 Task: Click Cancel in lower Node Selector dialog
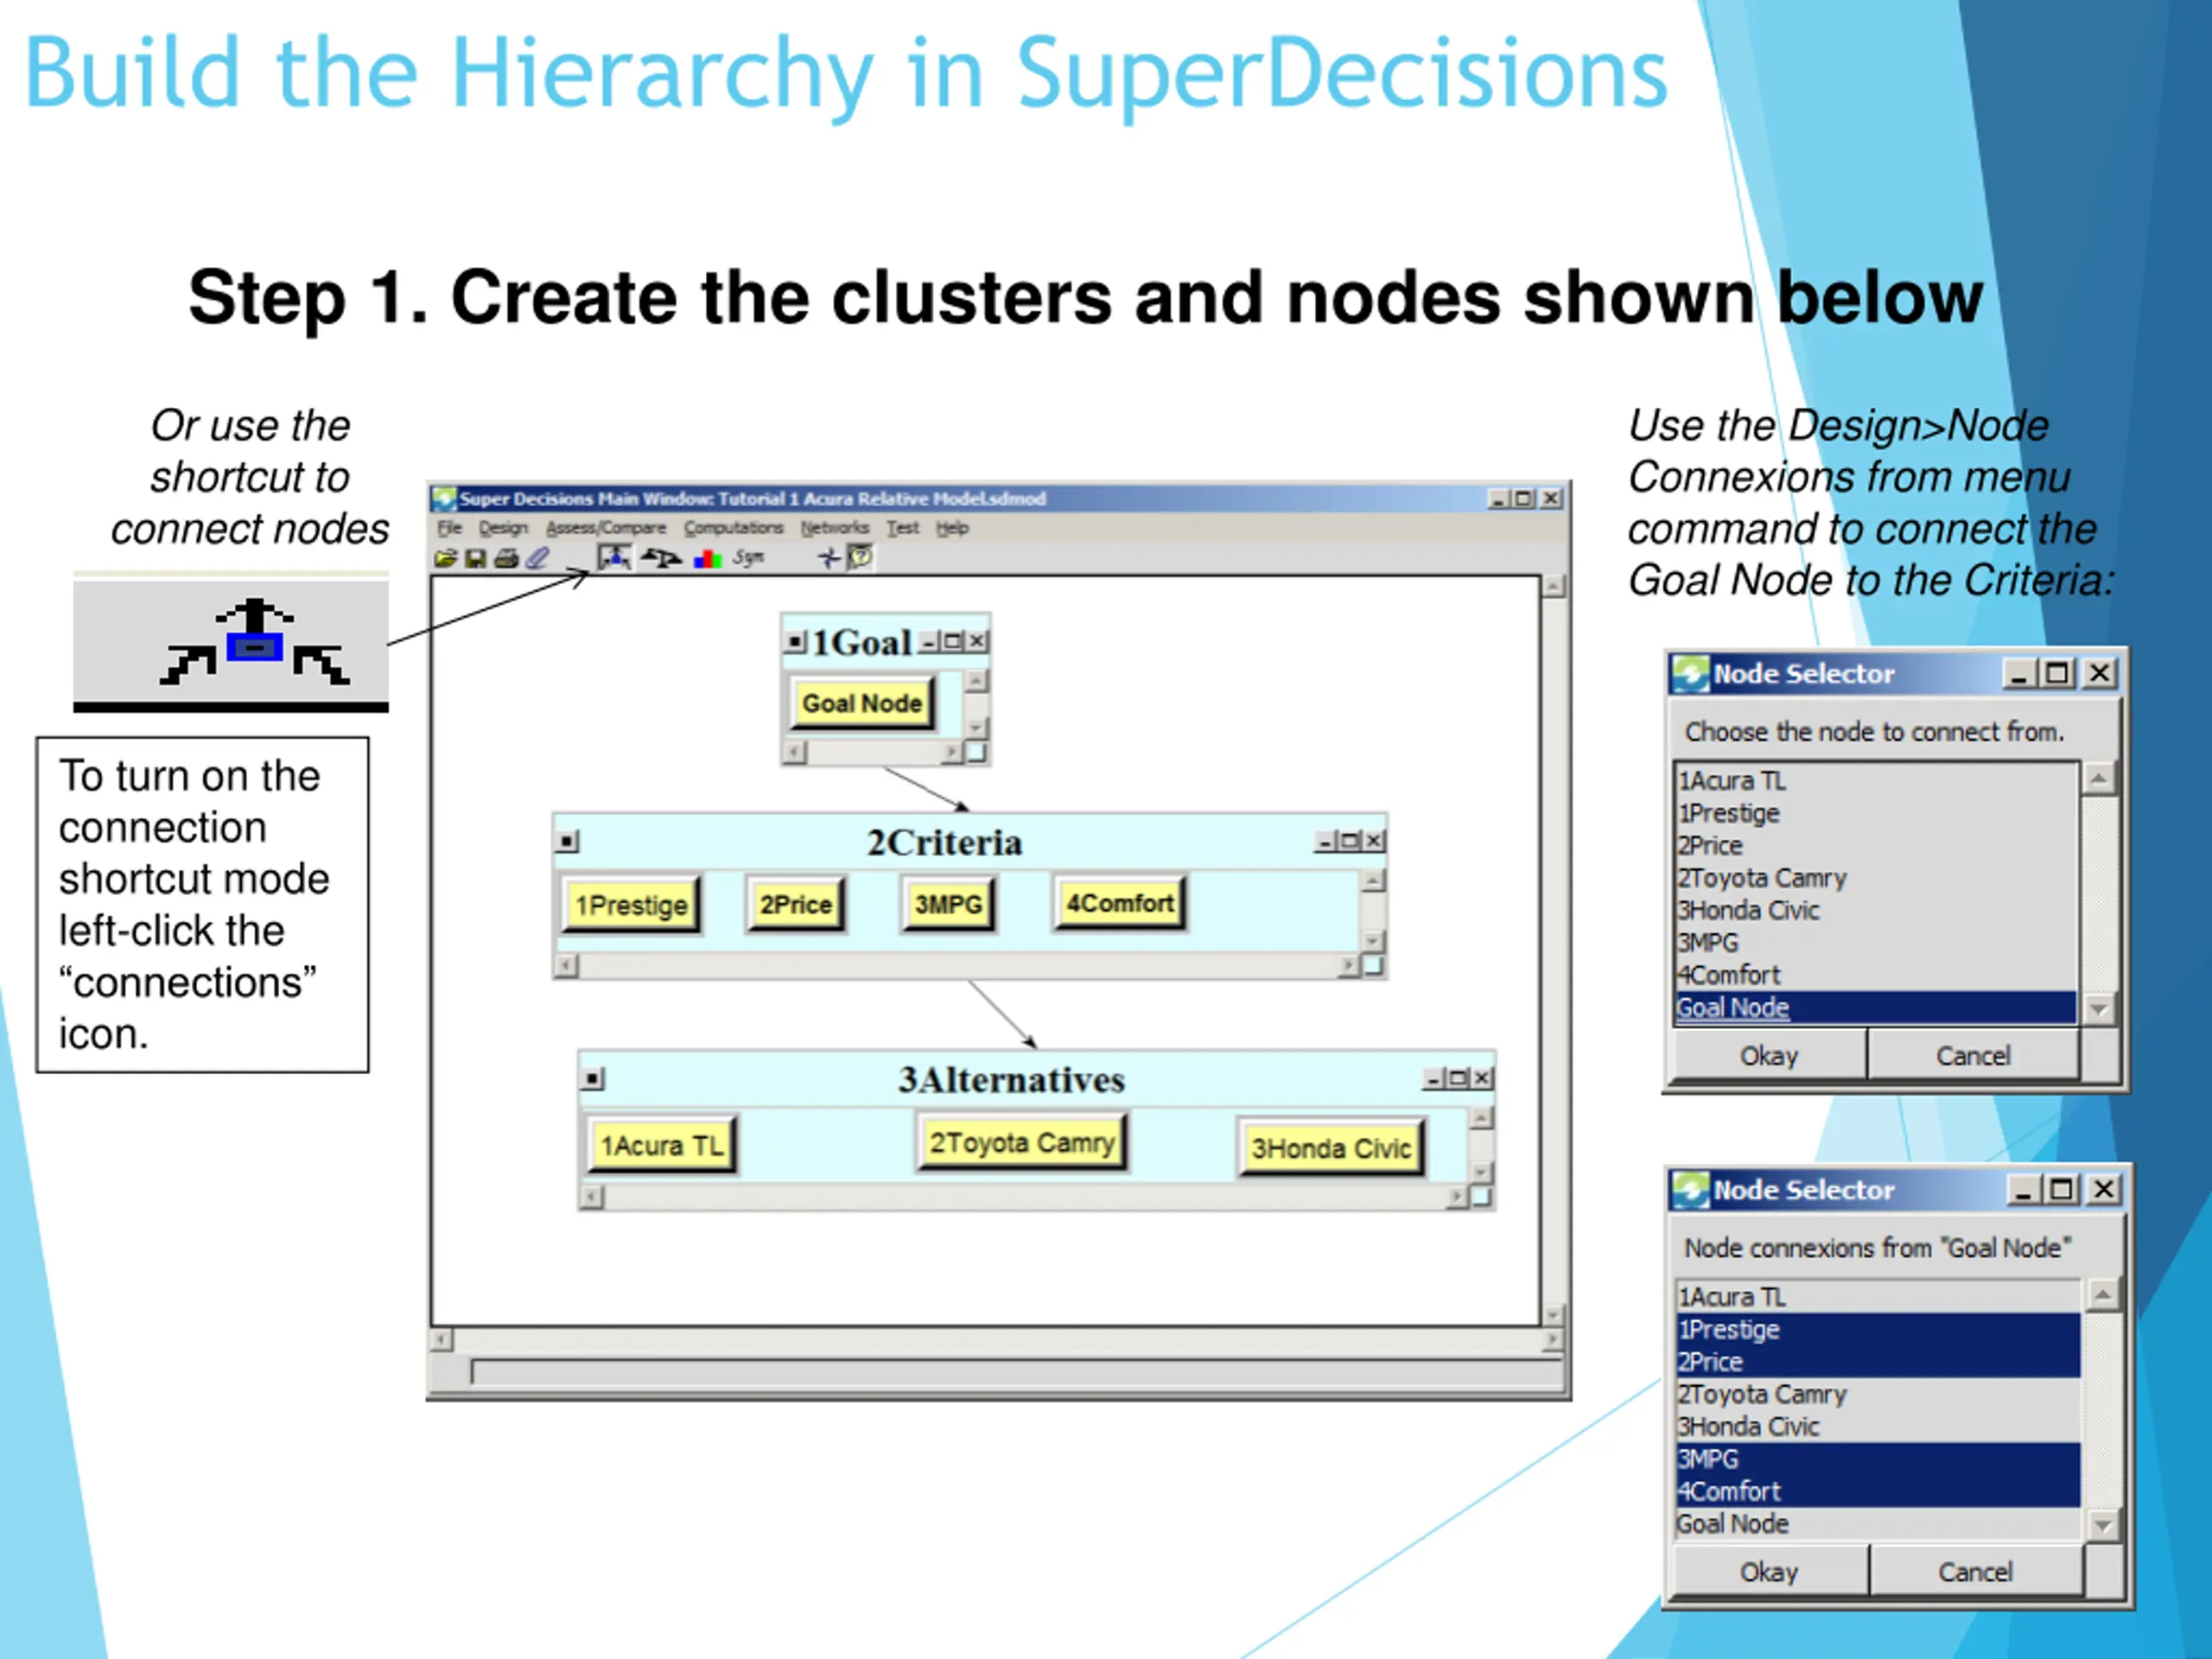tap(1975, 1572)
